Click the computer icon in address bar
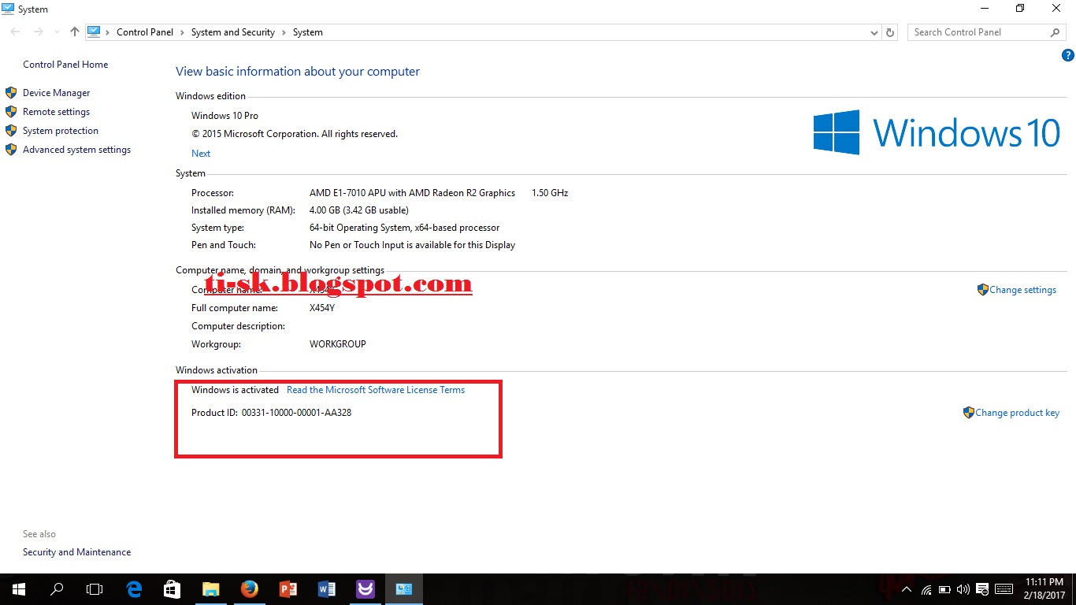 tap(95, 32)
